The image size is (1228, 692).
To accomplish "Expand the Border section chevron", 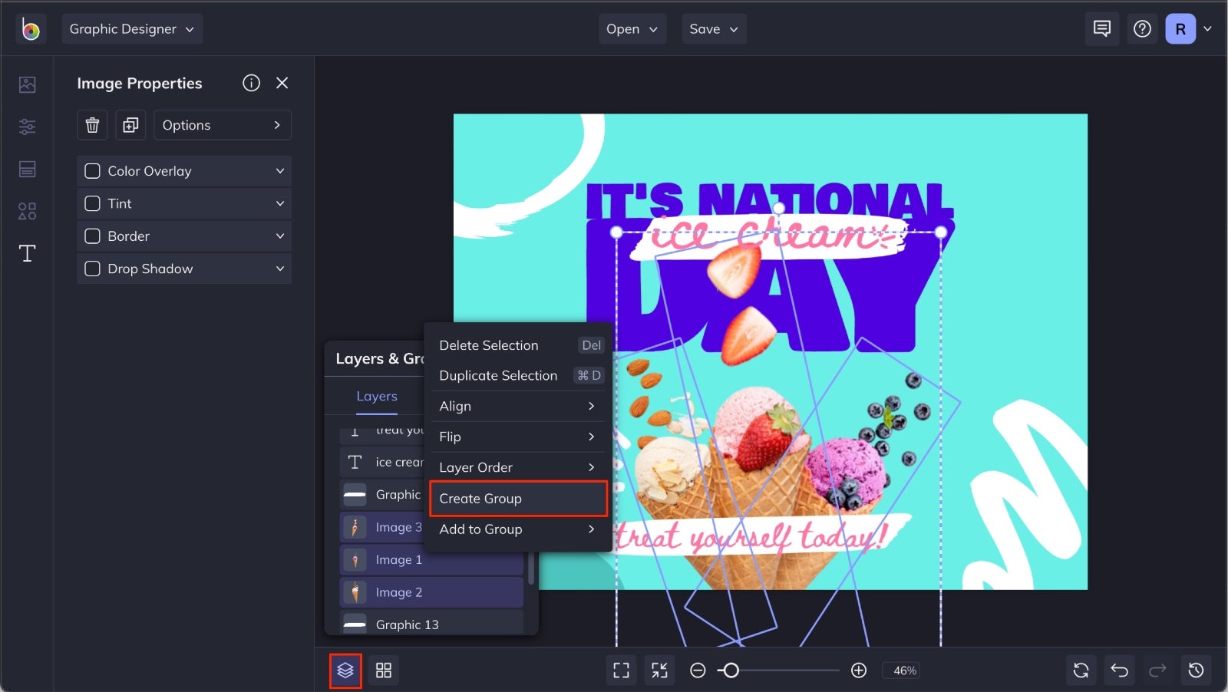I will 279,236.
